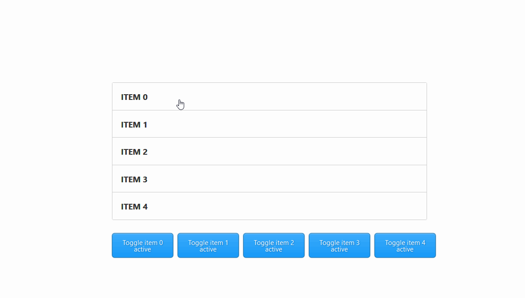The height and width of the screenshot is (298, 525).
Task: Select the ITEM 1 heading label
Action: click(134, 125)
